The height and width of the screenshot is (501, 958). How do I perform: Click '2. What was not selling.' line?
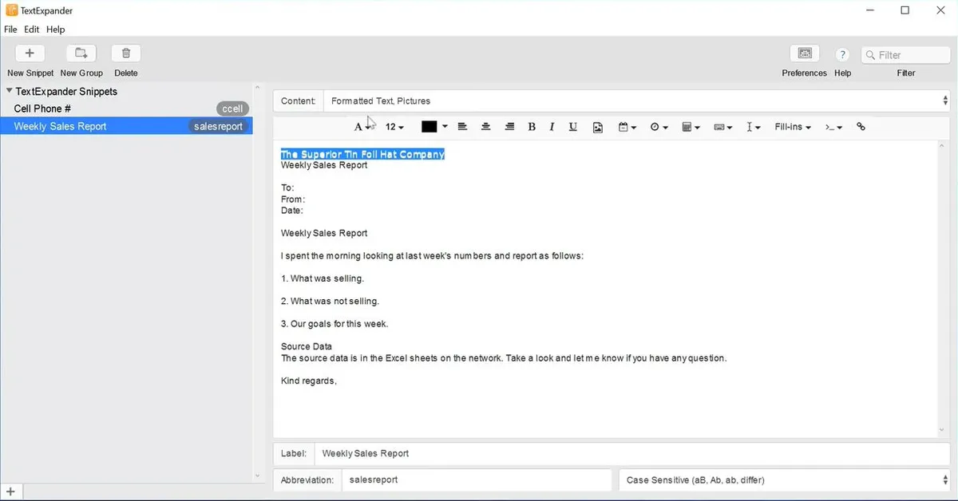(x=330, y=302)
